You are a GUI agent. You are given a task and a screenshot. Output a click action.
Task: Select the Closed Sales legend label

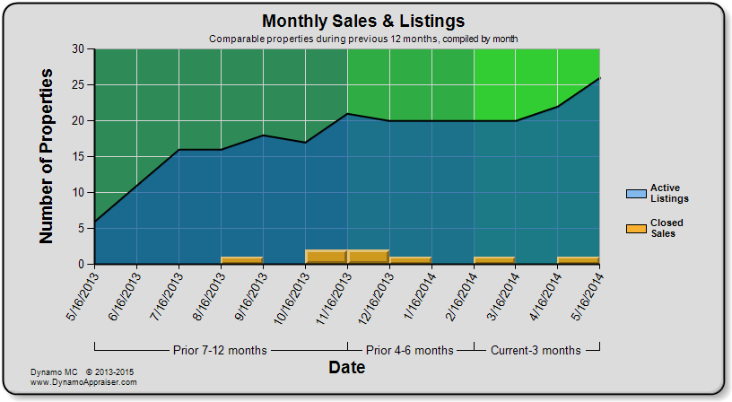pos(667,228)
